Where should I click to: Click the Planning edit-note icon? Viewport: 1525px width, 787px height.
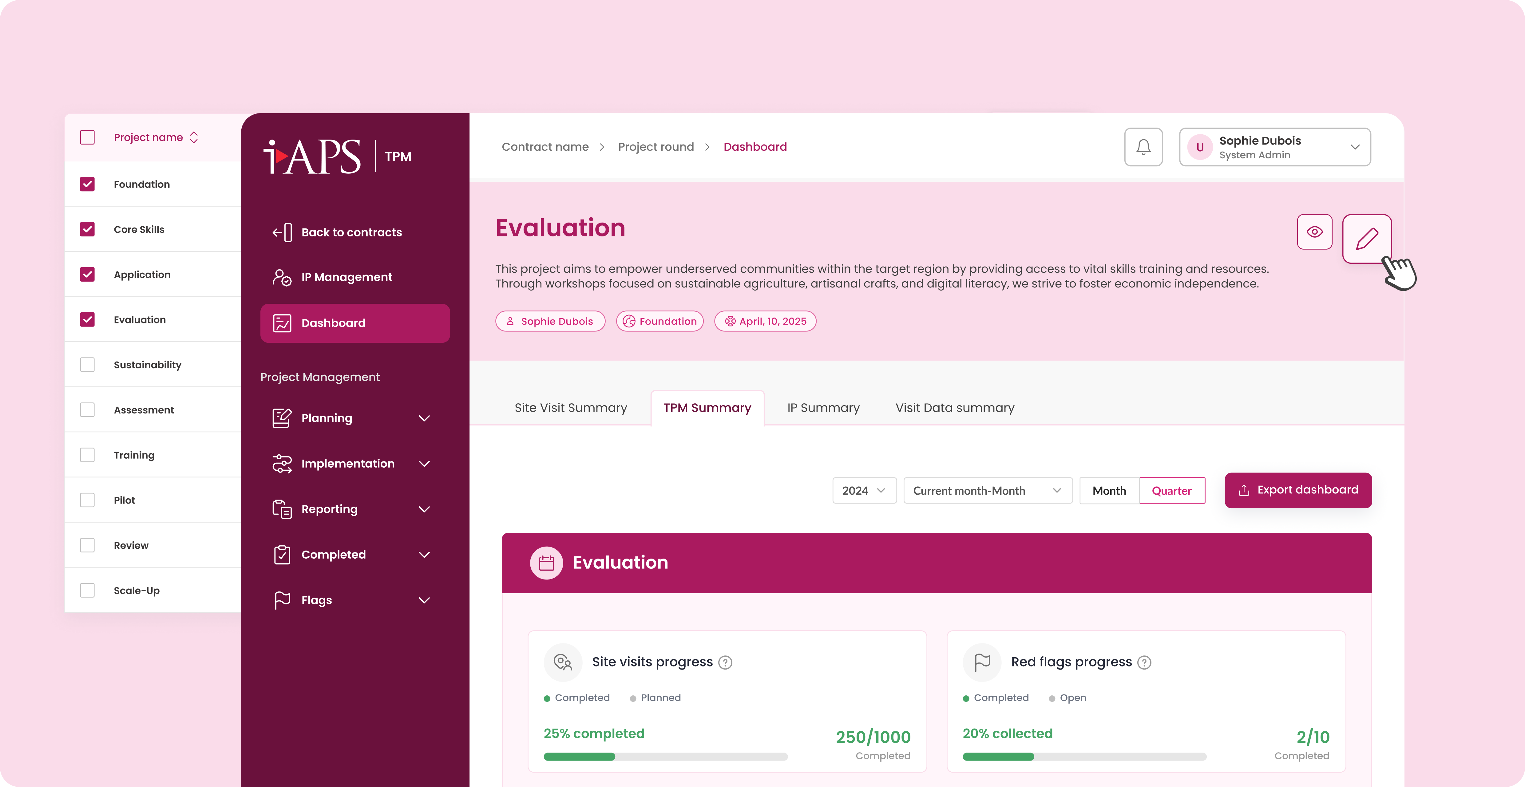[282, 418]
